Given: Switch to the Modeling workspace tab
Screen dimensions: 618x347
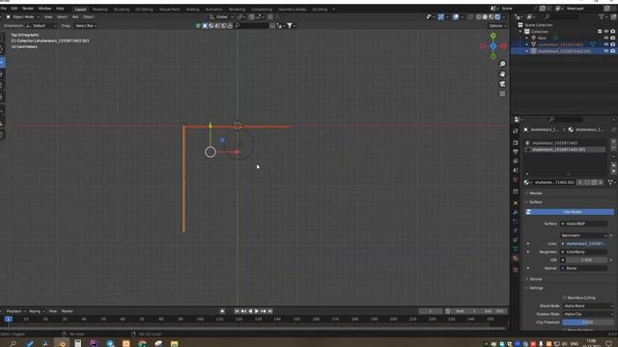Looking at the screenshot, I should point(99,9).
